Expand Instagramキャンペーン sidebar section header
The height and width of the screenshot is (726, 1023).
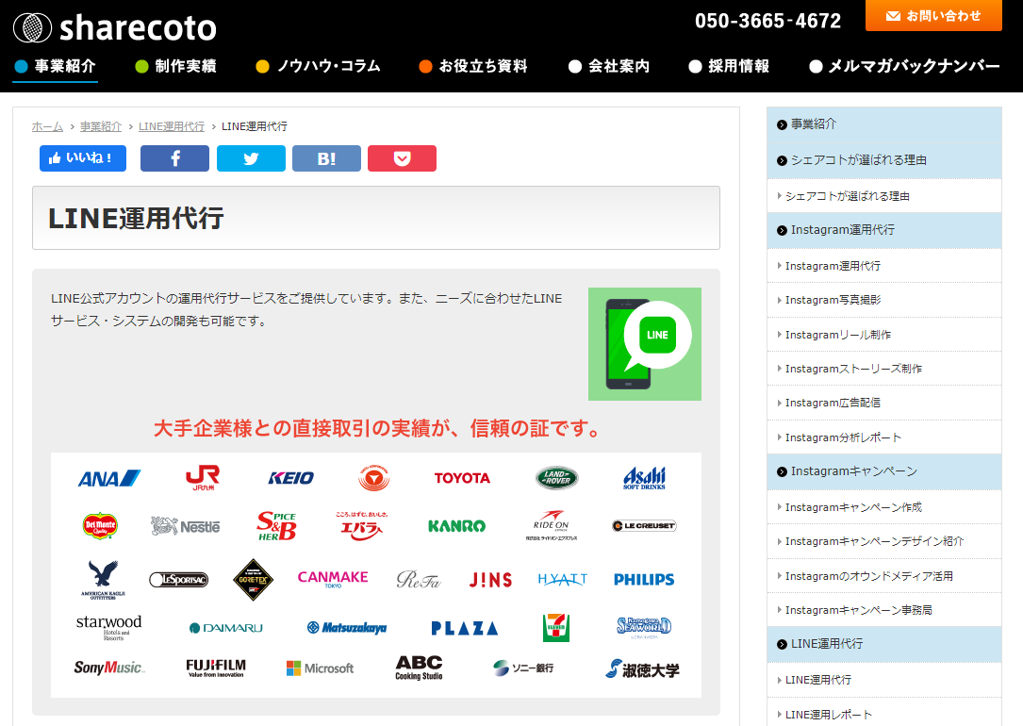853,471
